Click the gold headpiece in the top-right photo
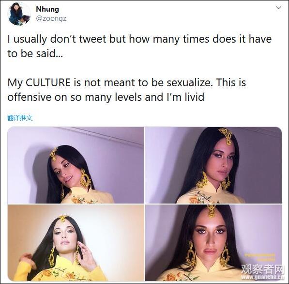The image size is (289, 284). 226,136
